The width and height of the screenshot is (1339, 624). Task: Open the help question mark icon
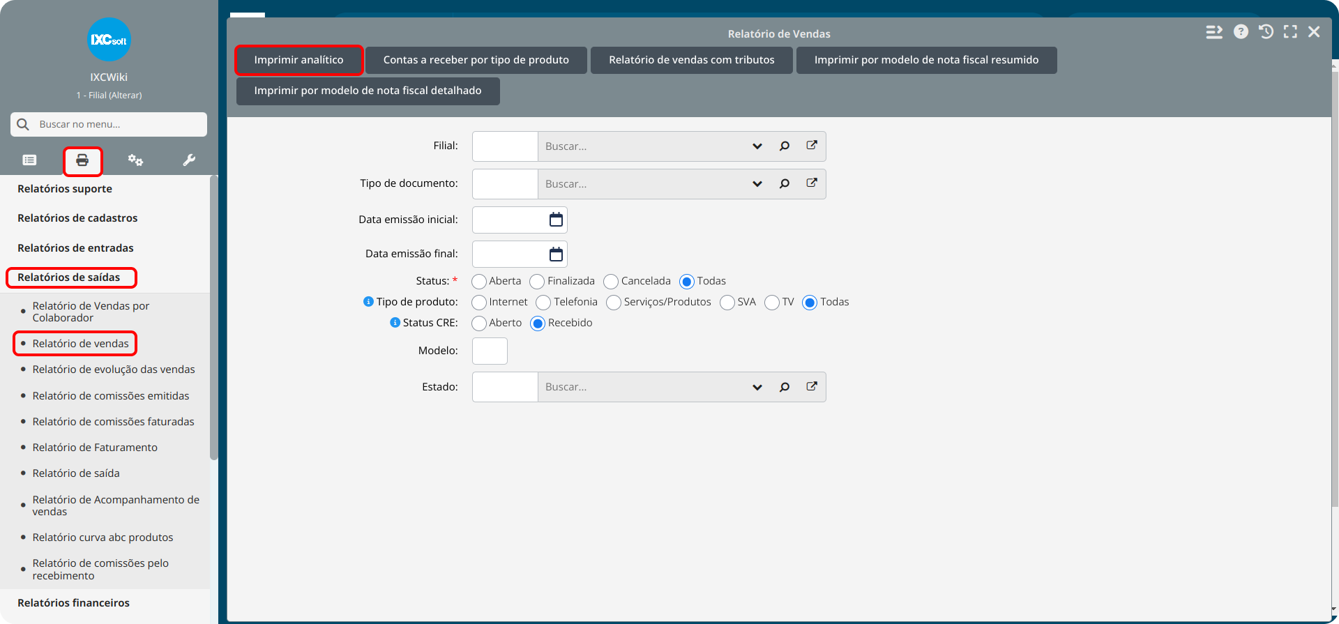point(1241,32)
